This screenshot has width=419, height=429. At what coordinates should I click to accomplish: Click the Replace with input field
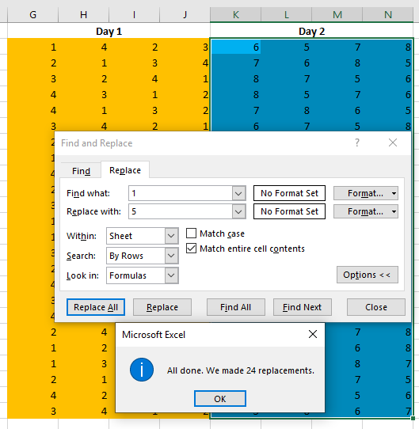181,212
